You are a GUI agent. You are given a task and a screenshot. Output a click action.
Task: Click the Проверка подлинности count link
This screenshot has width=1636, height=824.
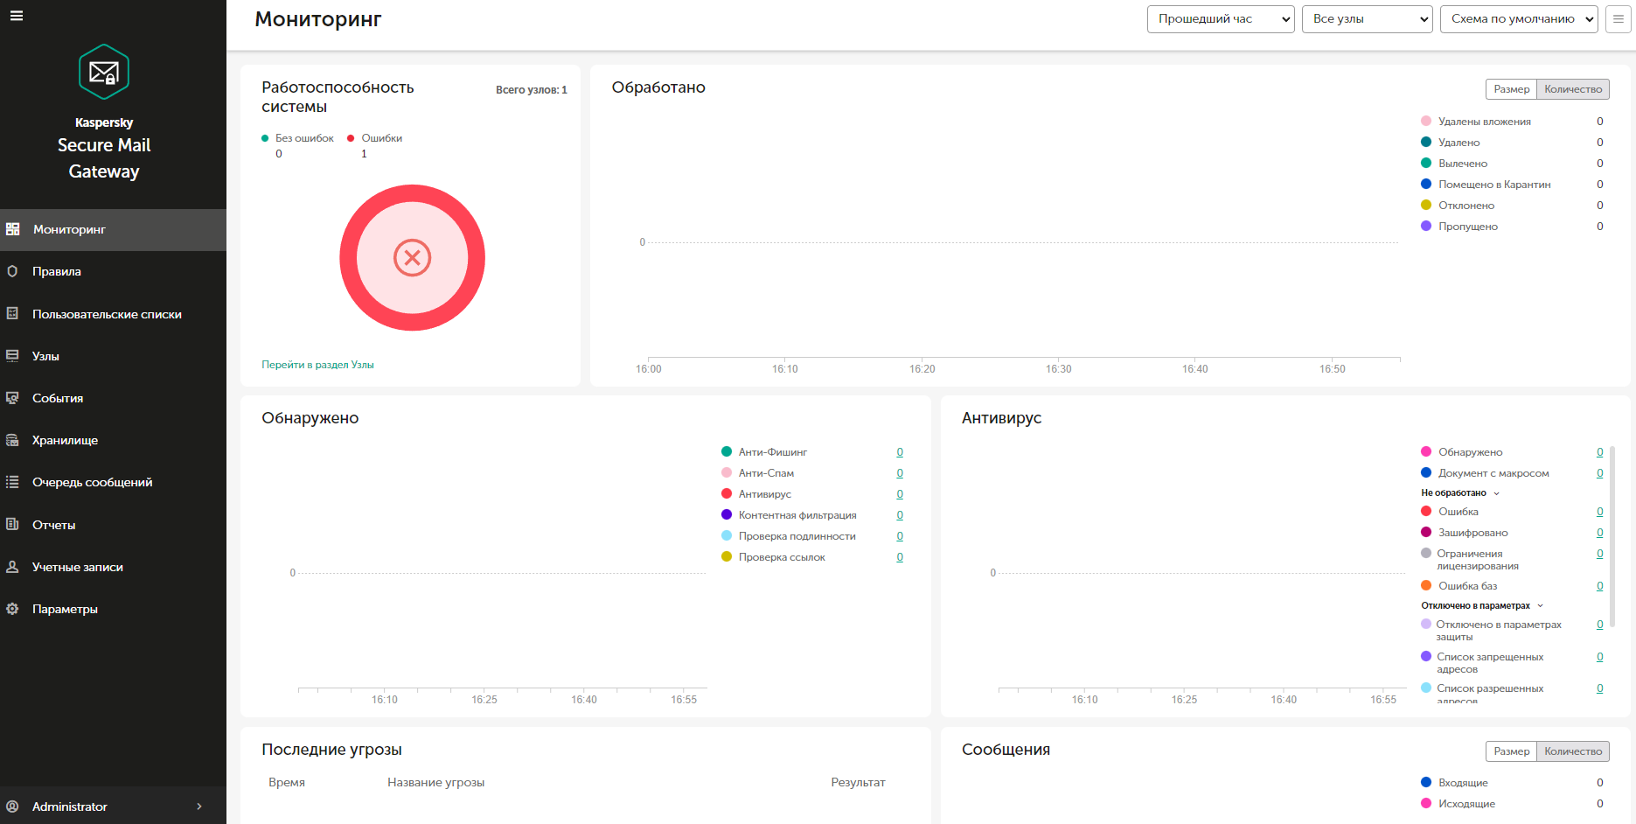900,536
